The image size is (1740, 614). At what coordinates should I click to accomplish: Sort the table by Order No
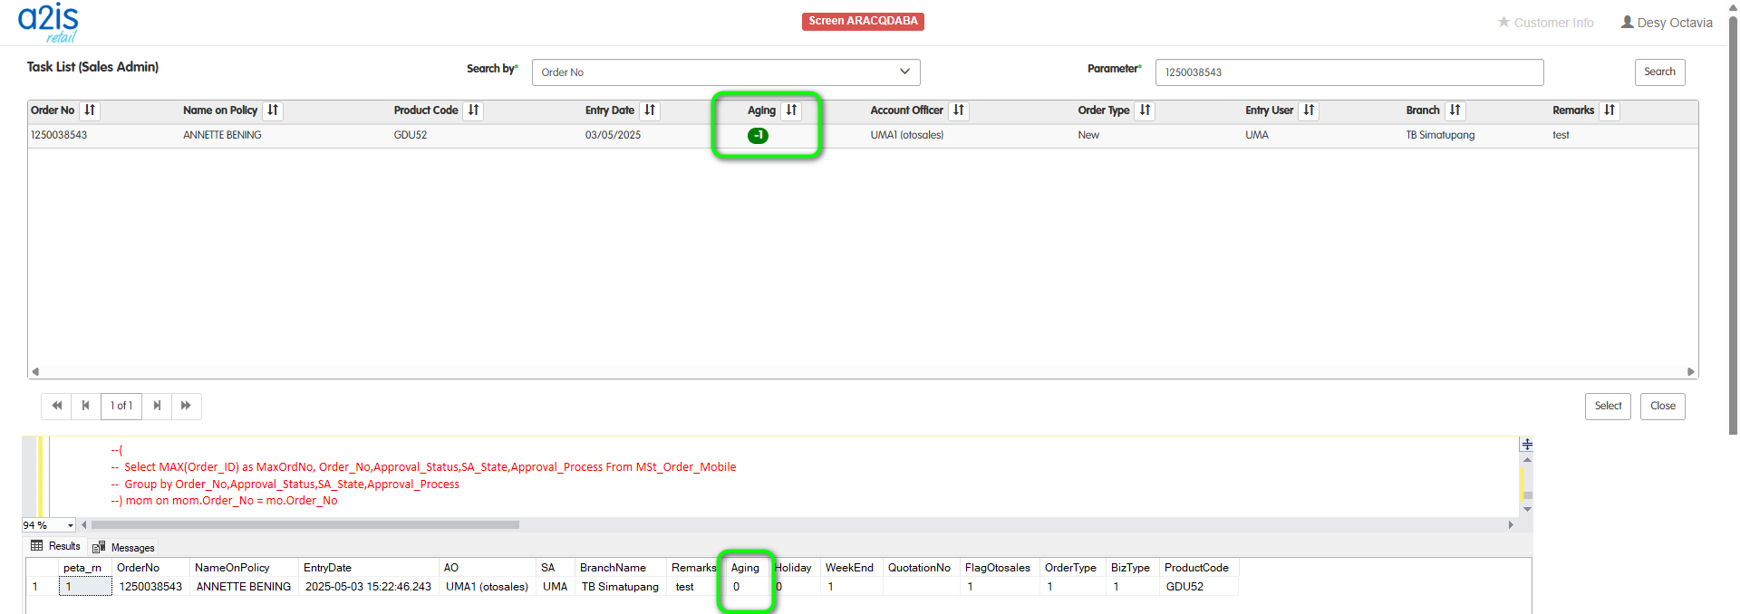point(89,110)
